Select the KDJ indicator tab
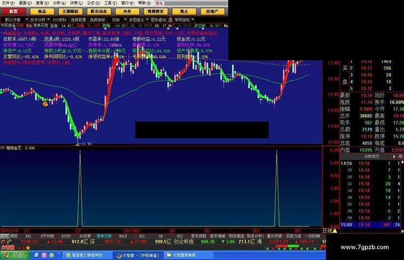 click(x=180, y=236)
